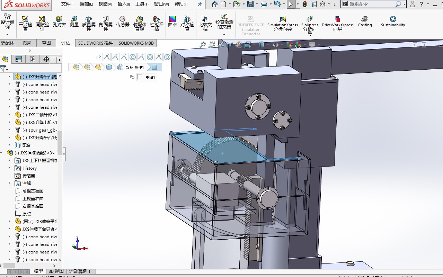Open the 文件(F) menu
The image size is (443, 277).
click(x=68, y=4)
